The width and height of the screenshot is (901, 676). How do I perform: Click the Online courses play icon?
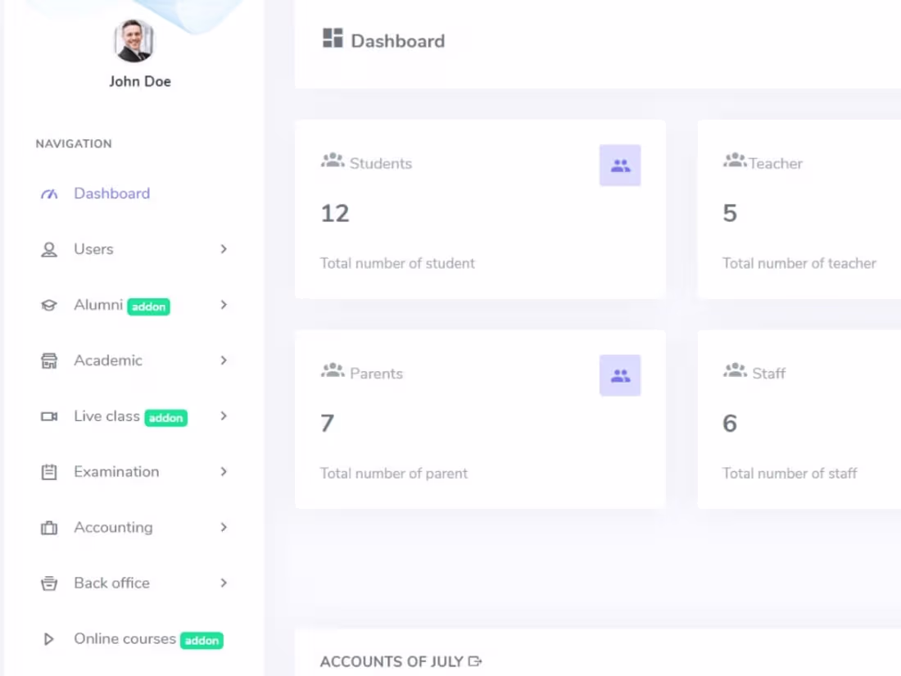(x=49, y=639)
